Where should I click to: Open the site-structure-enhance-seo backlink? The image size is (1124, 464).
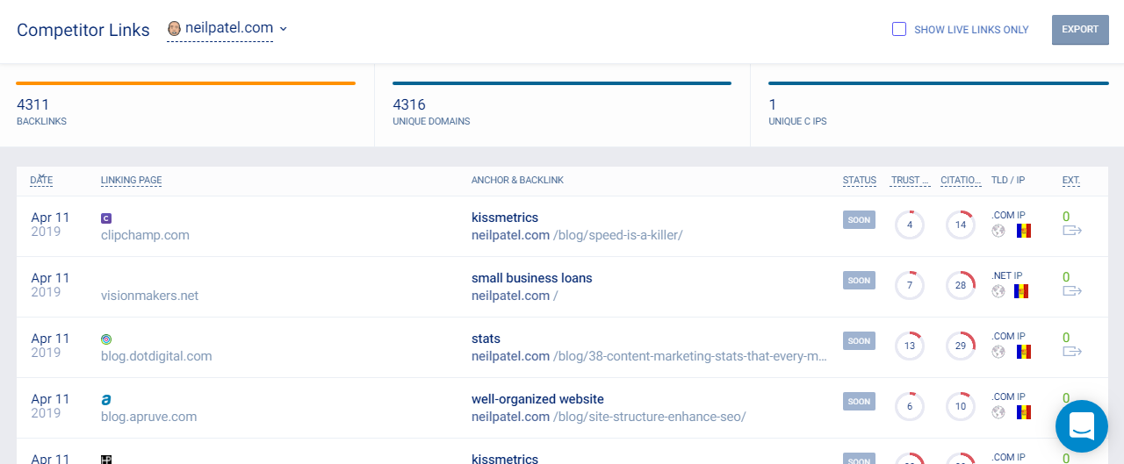(609, 417)
